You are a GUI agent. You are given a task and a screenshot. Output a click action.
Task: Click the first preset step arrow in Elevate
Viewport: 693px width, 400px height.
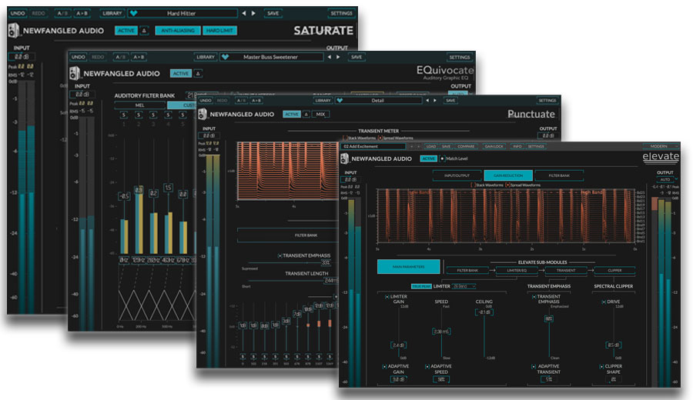pyautogui.click(x=411, y=146)
